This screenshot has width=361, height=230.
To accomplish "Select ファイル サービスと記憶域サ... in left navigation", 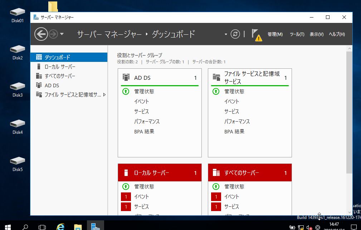I will (69, 95).
